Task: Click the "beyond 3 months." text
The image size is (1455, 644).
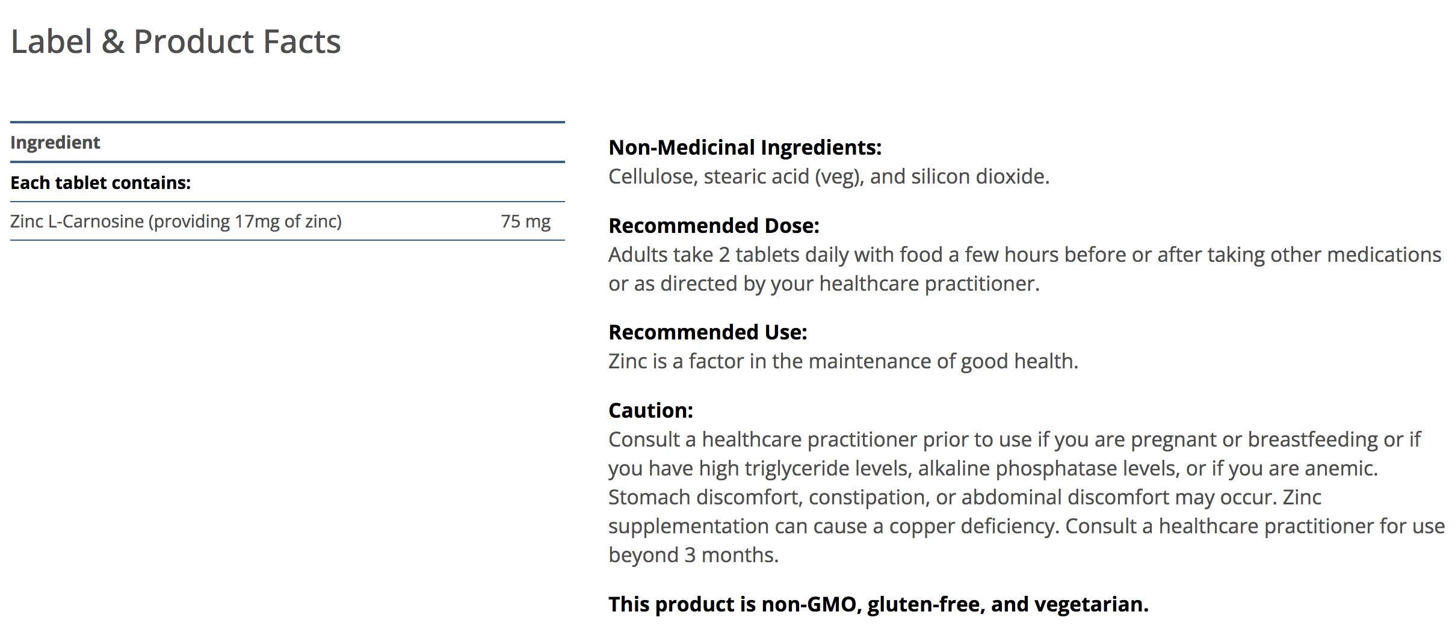Action: pyautogui.click(x=693, y=555)
